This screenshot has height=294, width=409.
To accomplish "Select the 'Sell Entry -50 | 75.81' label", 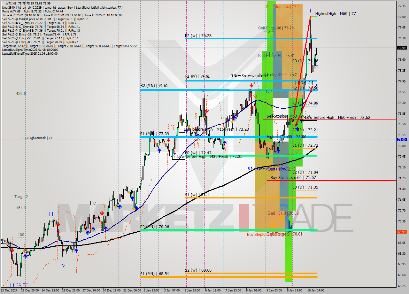I will click(x=276, y=56).
